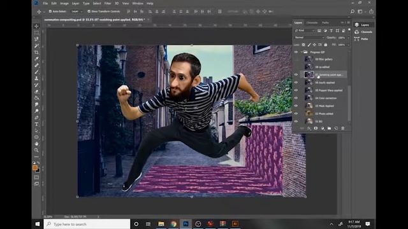Select the Zoom tool
Image resolution: width=408 pixels, height=229 pixels.
(x=36, y=150)
